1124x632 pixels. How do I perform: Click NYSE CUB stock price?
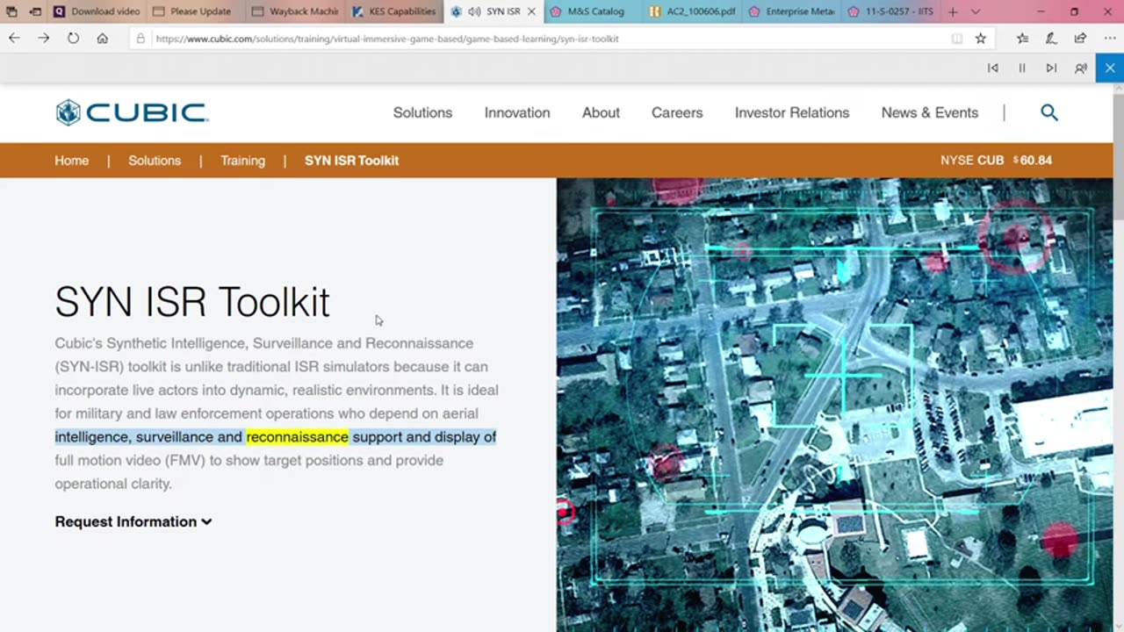996,161
